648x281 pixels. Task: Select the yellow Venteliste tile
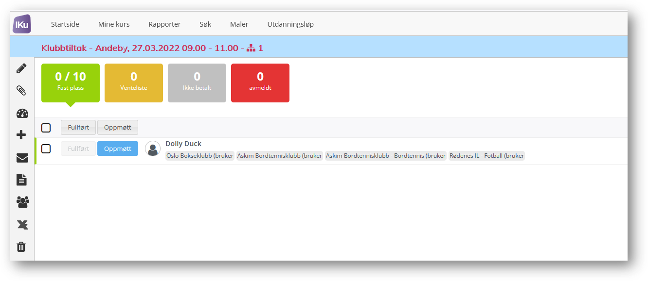coord(134,83)
